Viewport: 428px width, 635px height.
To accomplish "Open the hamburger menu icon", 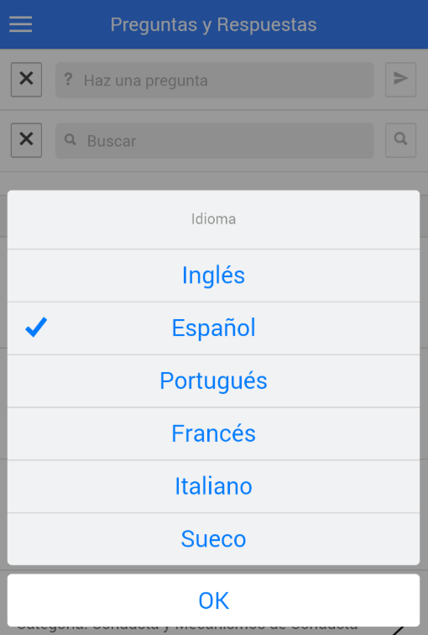I will coord(21,24).
